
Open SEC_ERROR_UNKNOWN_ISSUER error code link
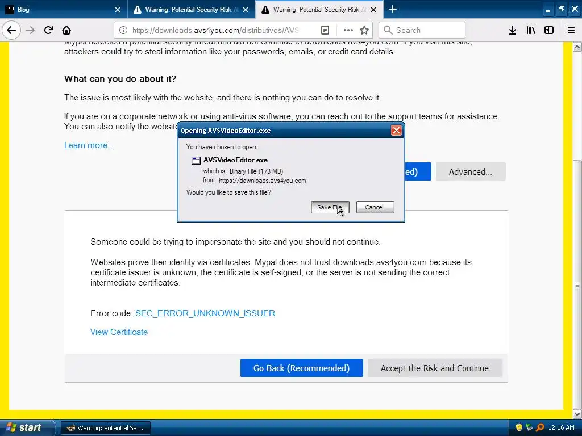pos(205,313)
